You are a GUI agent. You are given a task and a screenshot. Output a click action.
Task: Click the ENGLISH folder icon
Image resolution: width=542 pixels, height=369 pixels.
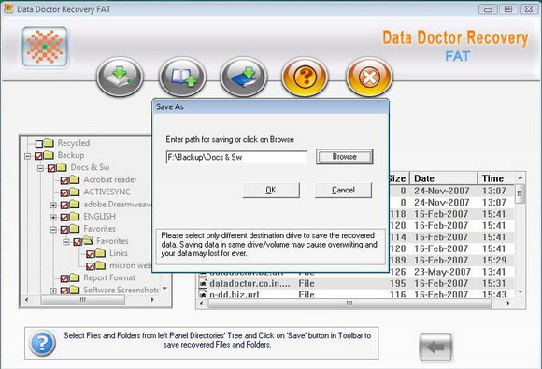coord(75,217)
